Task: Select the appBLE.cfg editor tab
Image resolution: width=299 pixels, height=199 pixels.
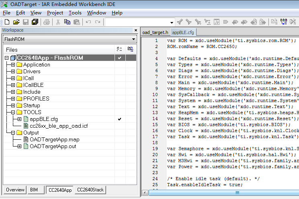Action: click(x=183, y=32)
